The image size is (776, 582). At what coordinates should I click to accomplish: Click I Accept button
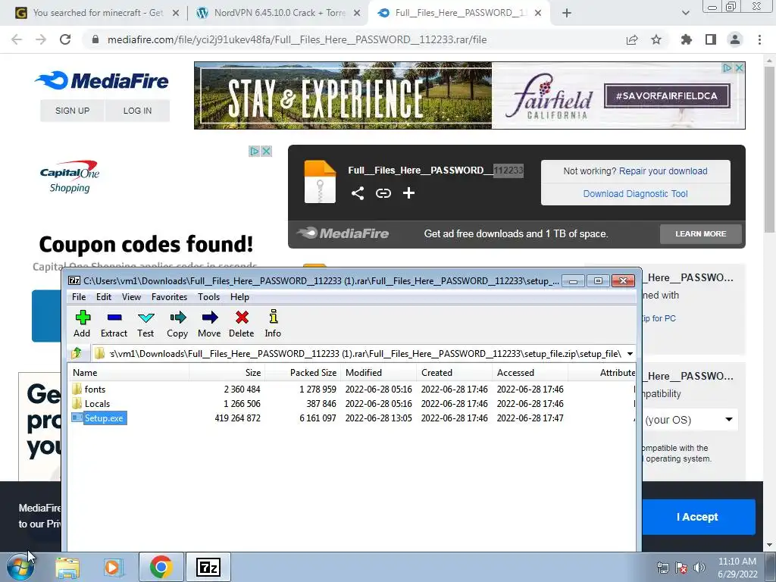697,517
